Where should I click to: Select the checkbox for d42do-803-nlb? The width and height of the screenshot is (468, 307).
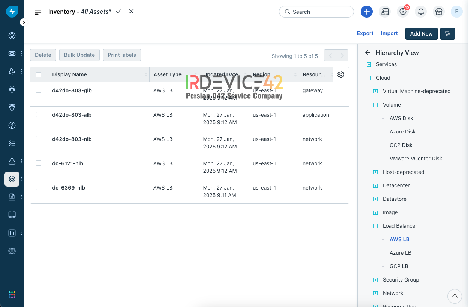(x=39, y=139)
